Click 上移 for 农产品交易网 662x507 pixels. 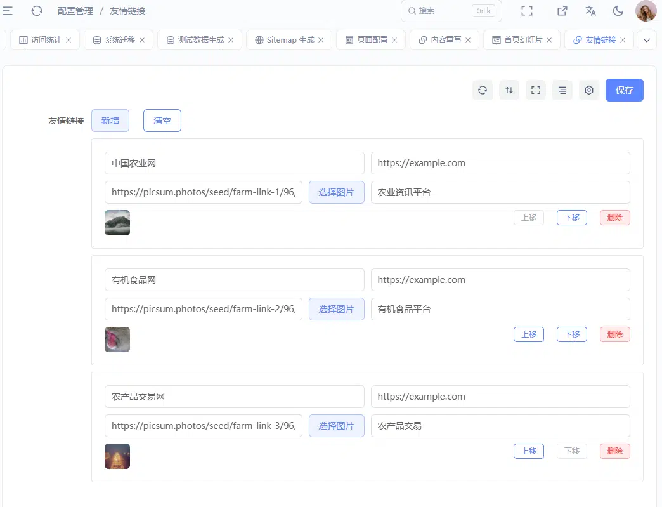[529, 451]
